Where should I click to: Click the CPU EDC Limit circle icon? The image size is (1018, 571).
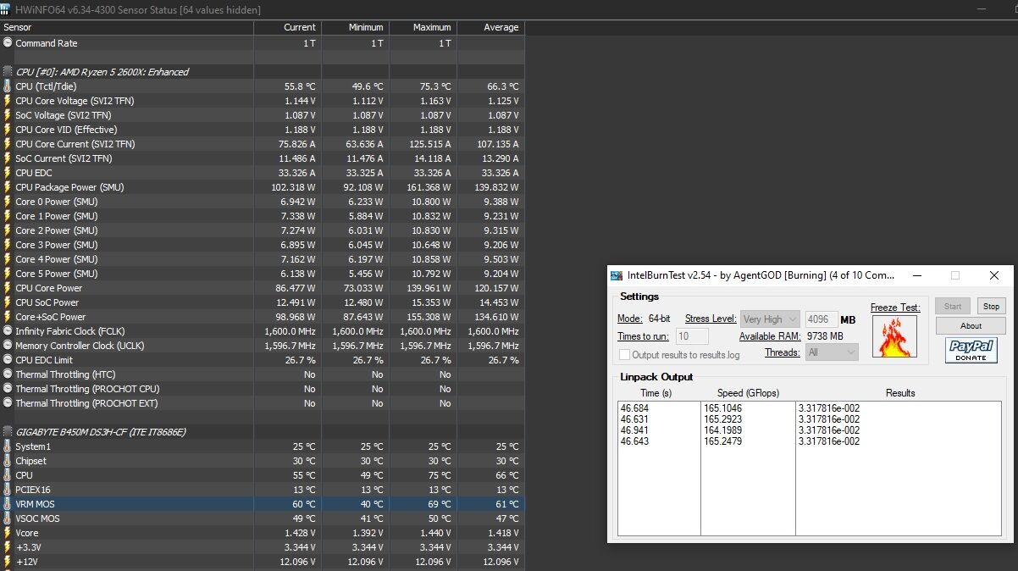[x=8, y=360]
